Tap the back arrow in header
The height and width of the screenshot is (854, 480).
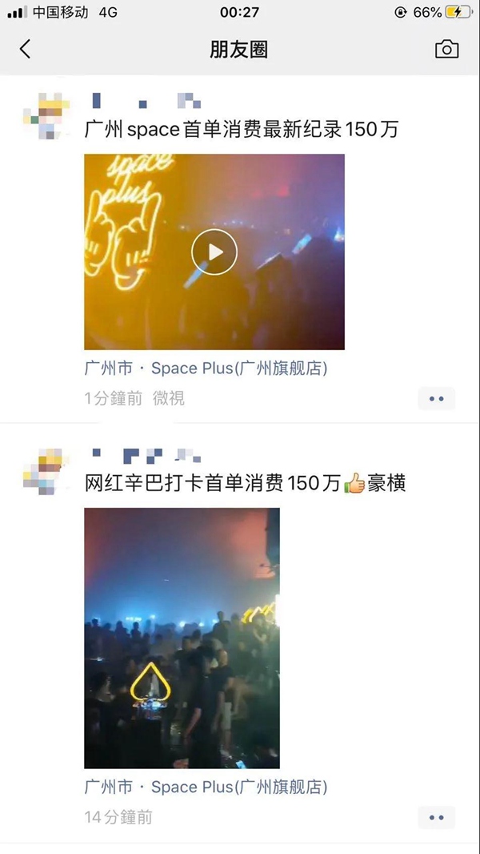coord(25,49)
